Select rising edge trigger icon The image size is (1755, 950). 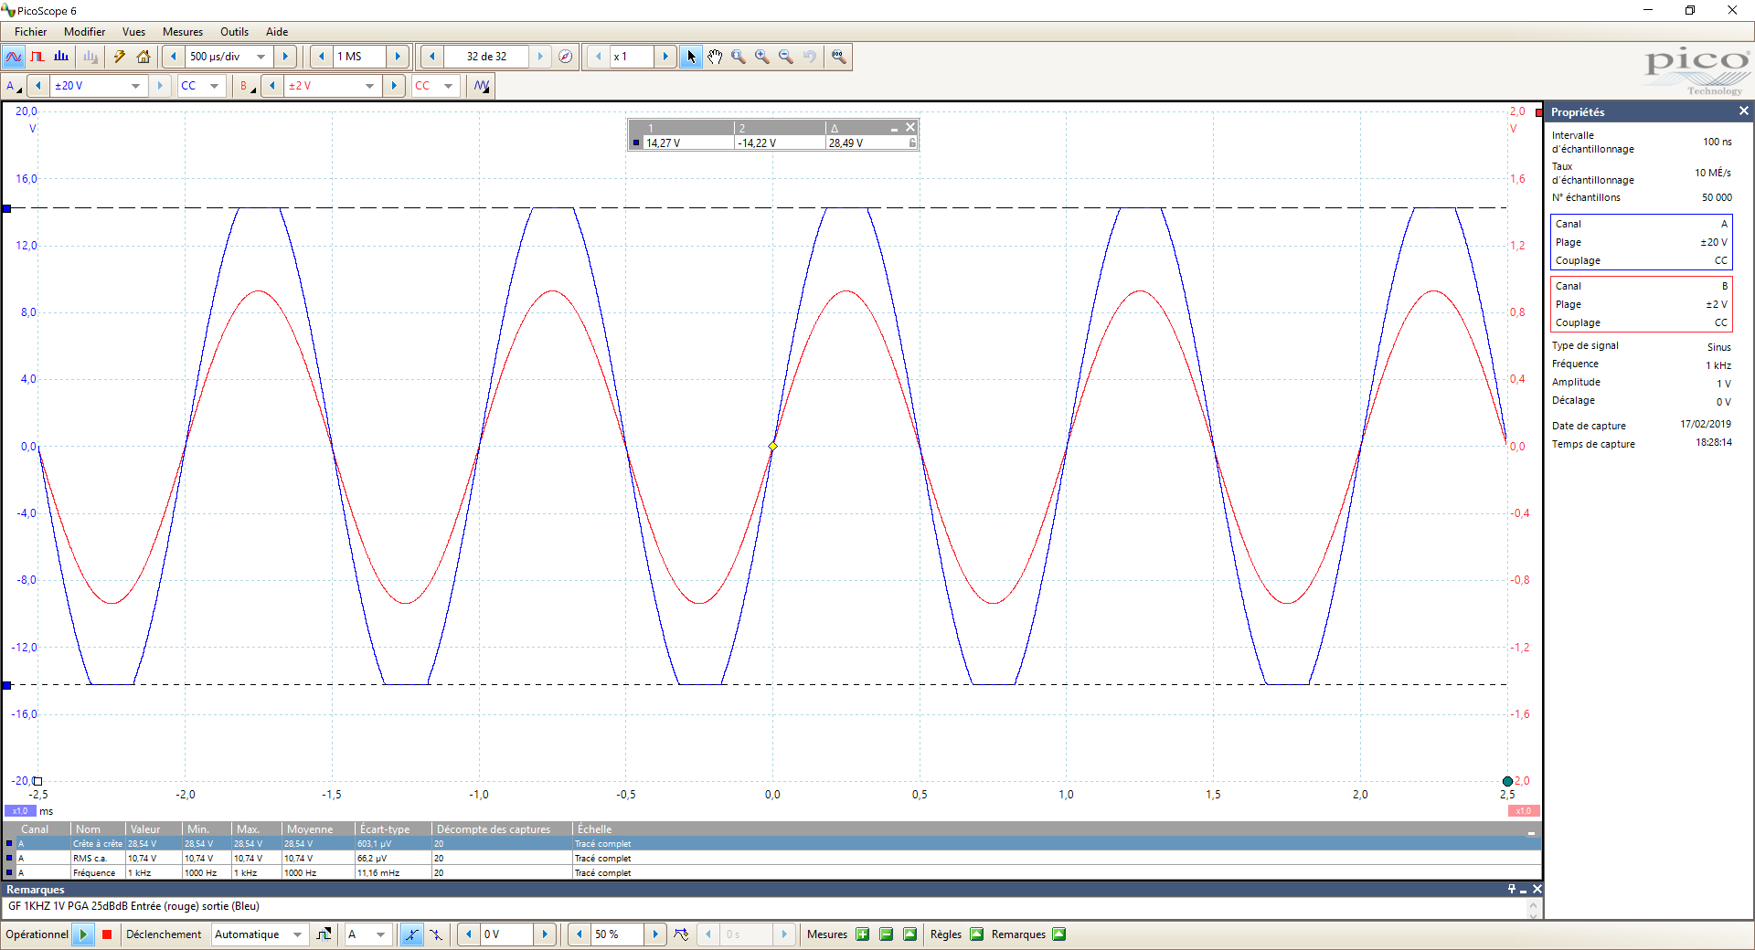(412, 934)
